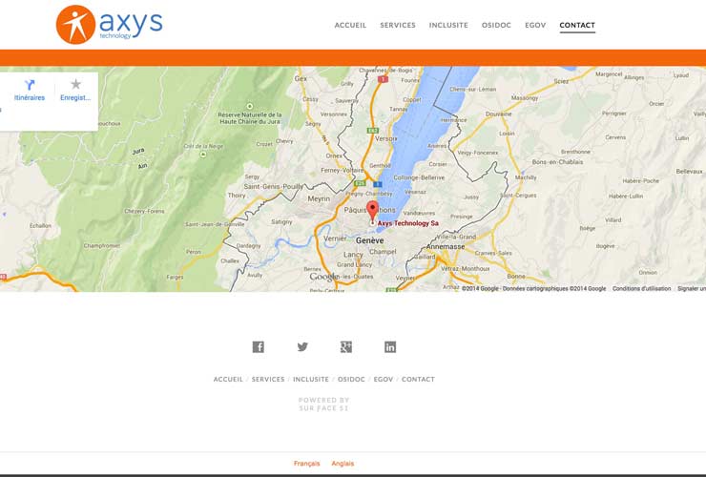Open ACCUEIL in the top navigation
This screenshot has width=706, height=477.
coord(350,25)
